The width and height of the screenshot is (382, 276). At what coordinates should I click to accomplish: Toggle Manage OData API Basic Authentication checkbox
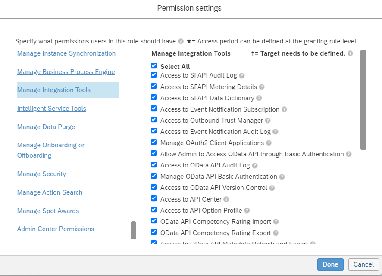click(154, 176)
